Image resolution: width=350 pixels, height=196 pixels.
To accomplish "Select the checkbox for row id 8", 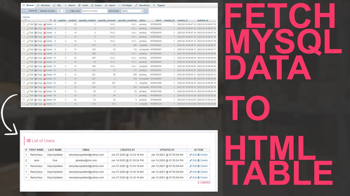I will (24, 50).
